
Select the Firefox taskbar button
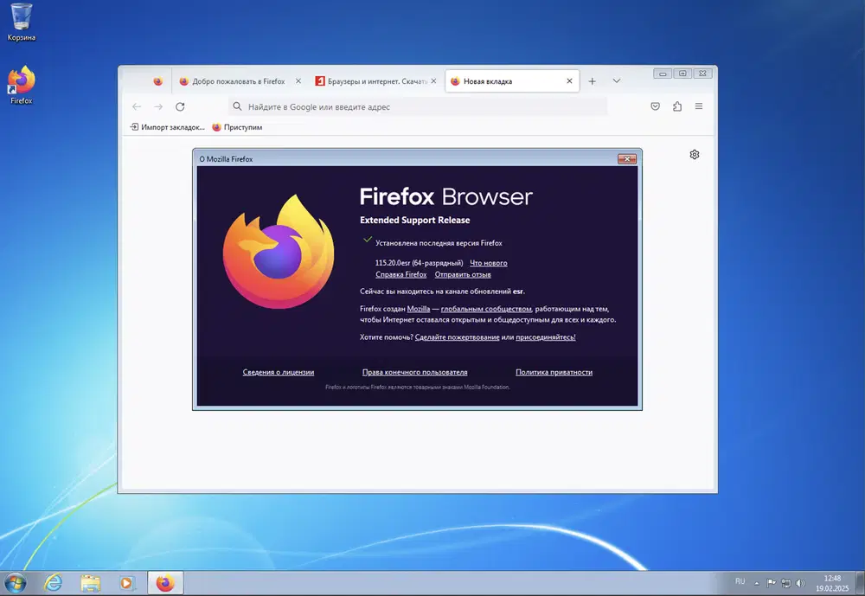pos(165,583)
